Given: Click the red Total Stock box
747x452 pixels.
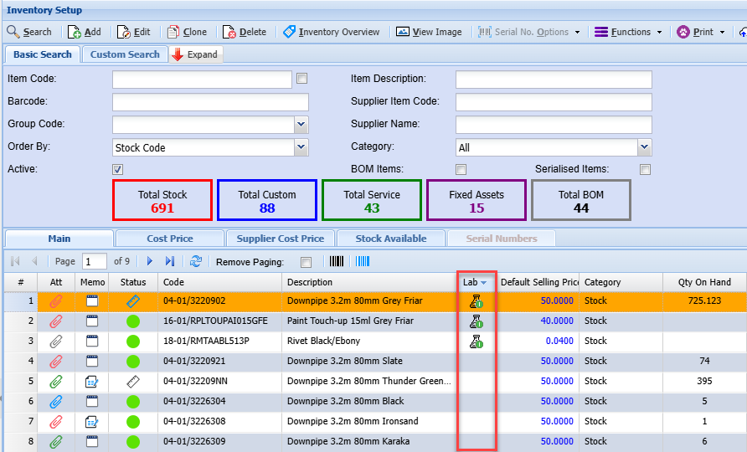Looking at the screenshot, I should pos(162,201).
